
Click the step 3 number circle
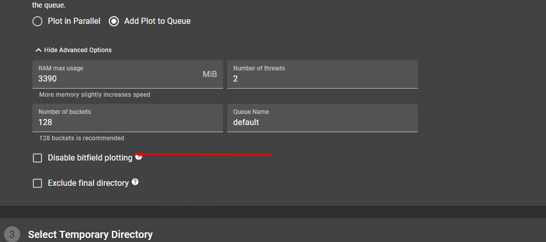pos(13,234)
